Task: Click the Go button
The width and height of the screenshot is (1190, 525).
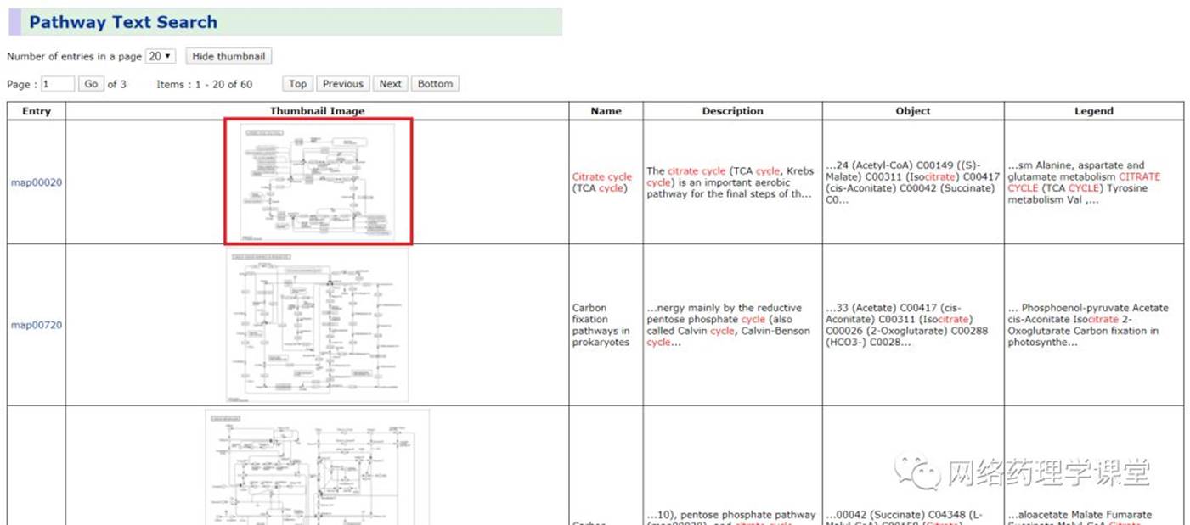Action: coord(91,84)
